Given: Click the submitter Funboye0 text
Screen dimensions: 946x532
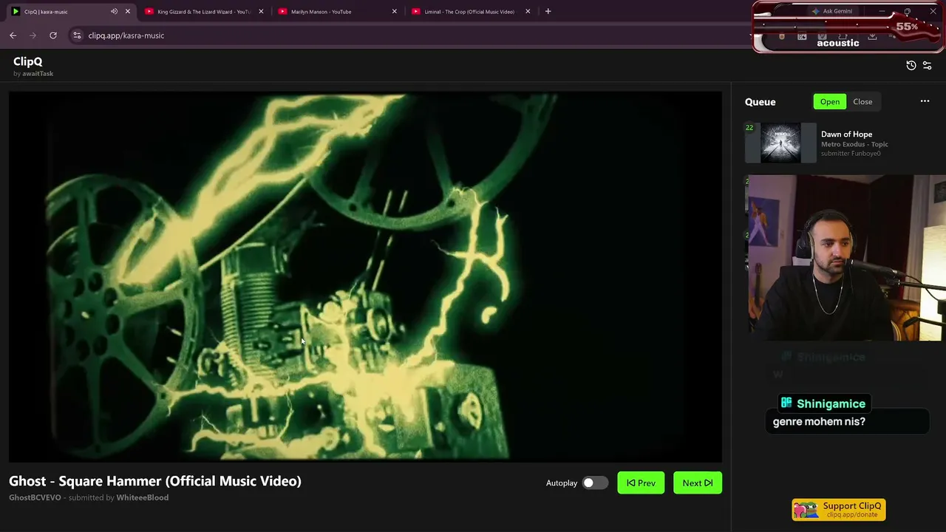Looking at the screenshot, I should (x=851, y=154).
